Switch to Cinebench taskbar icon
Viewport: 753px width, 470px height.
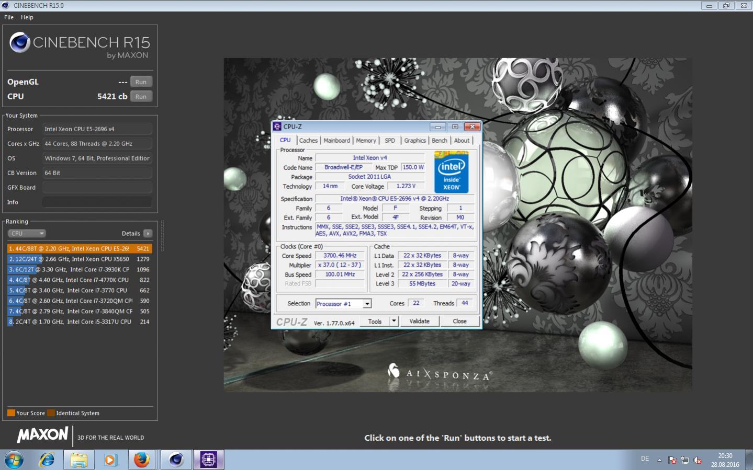point(176,460)
